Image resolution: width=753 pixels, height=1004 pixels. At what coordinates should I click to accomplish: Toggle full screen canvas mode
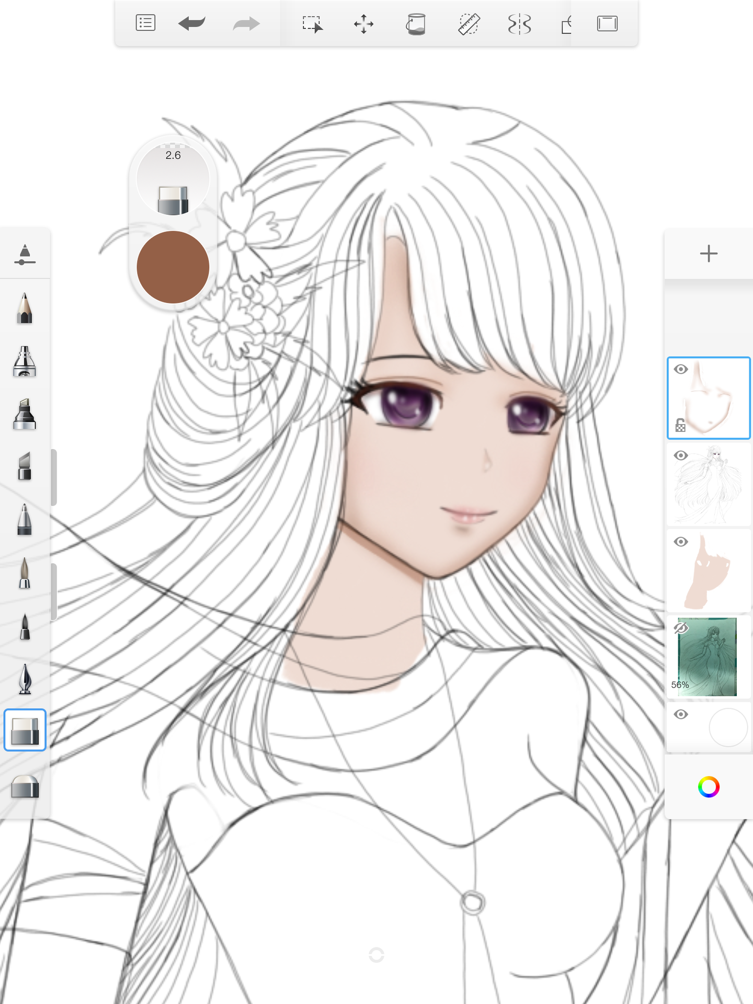point(607,24)
